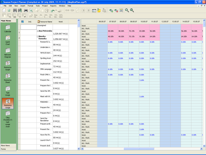This screenshot has height=155, width=206.
Task: Select the 10.05.07 date column header
Action: (144, 21)
